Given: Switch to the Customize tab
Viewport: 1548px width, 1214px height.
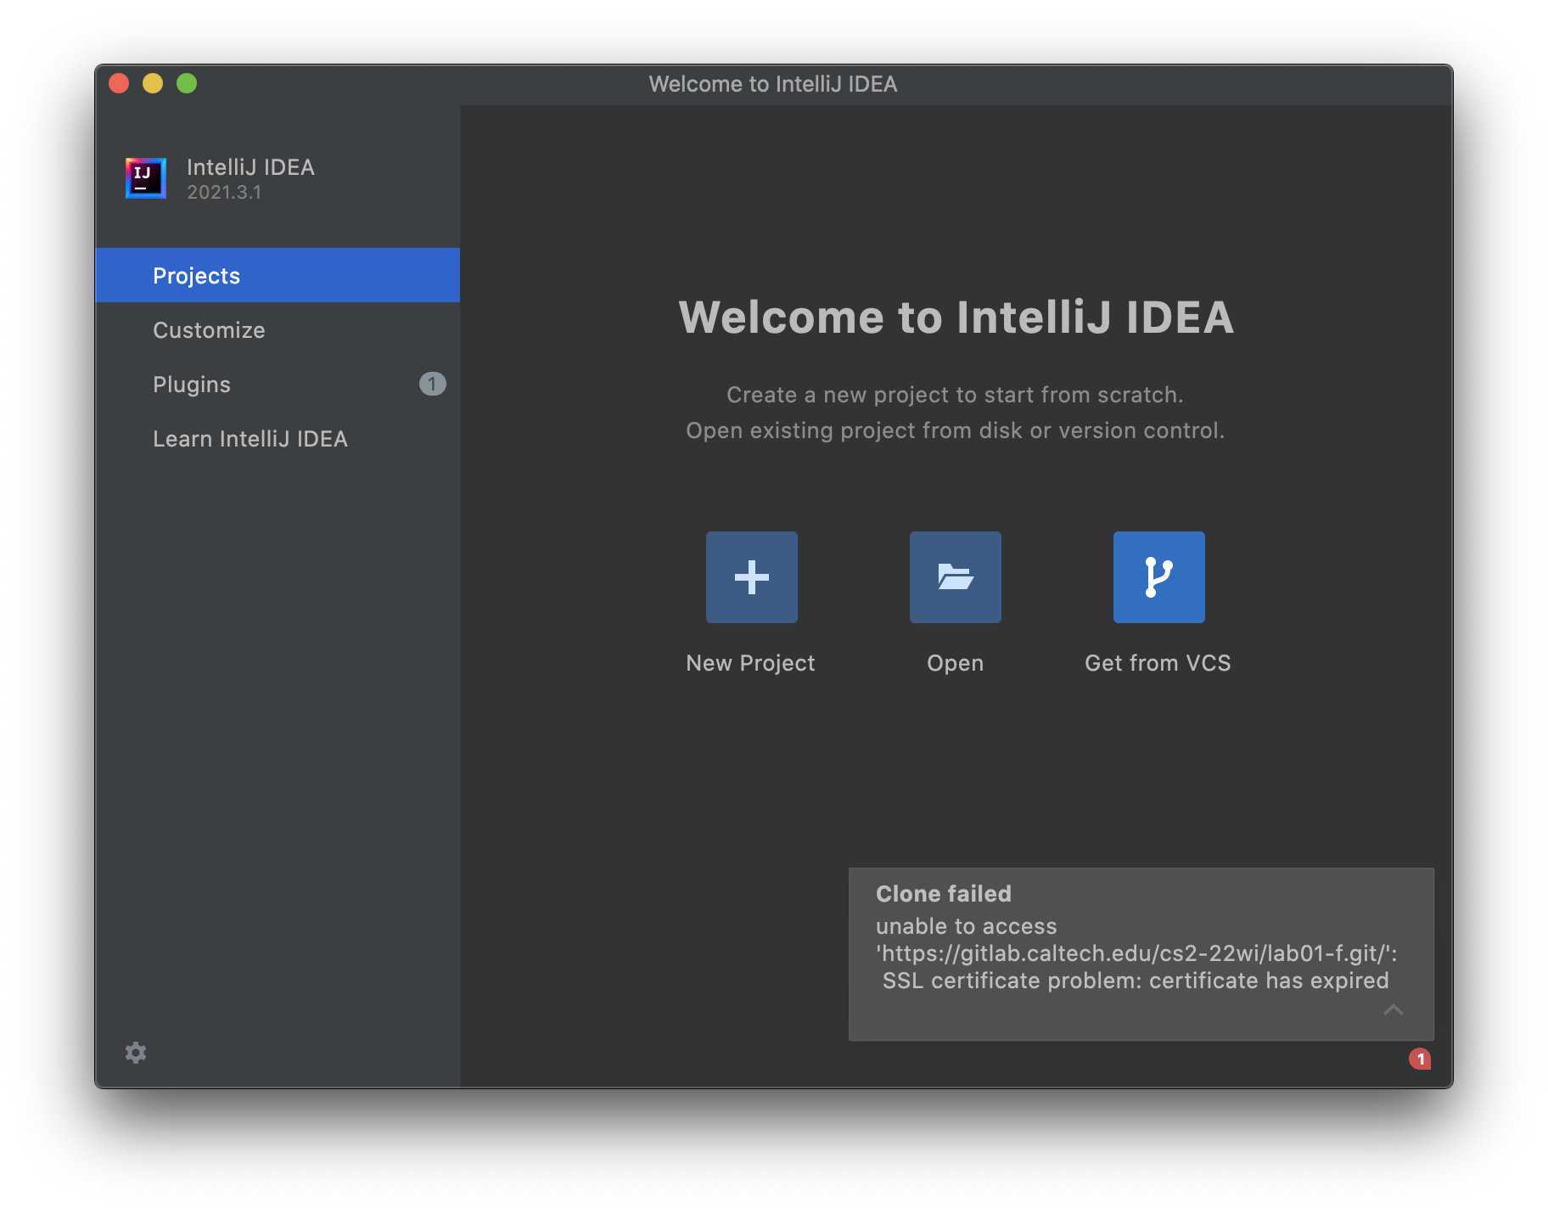Looking at the screenshot, I should (x=209, y=330).
